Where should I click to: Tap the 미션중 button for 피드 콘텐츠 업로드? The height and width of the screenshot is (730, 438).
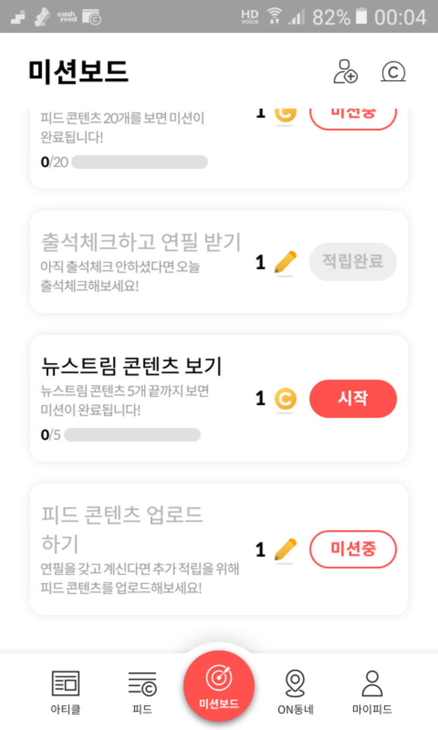(x=353, y=549)
